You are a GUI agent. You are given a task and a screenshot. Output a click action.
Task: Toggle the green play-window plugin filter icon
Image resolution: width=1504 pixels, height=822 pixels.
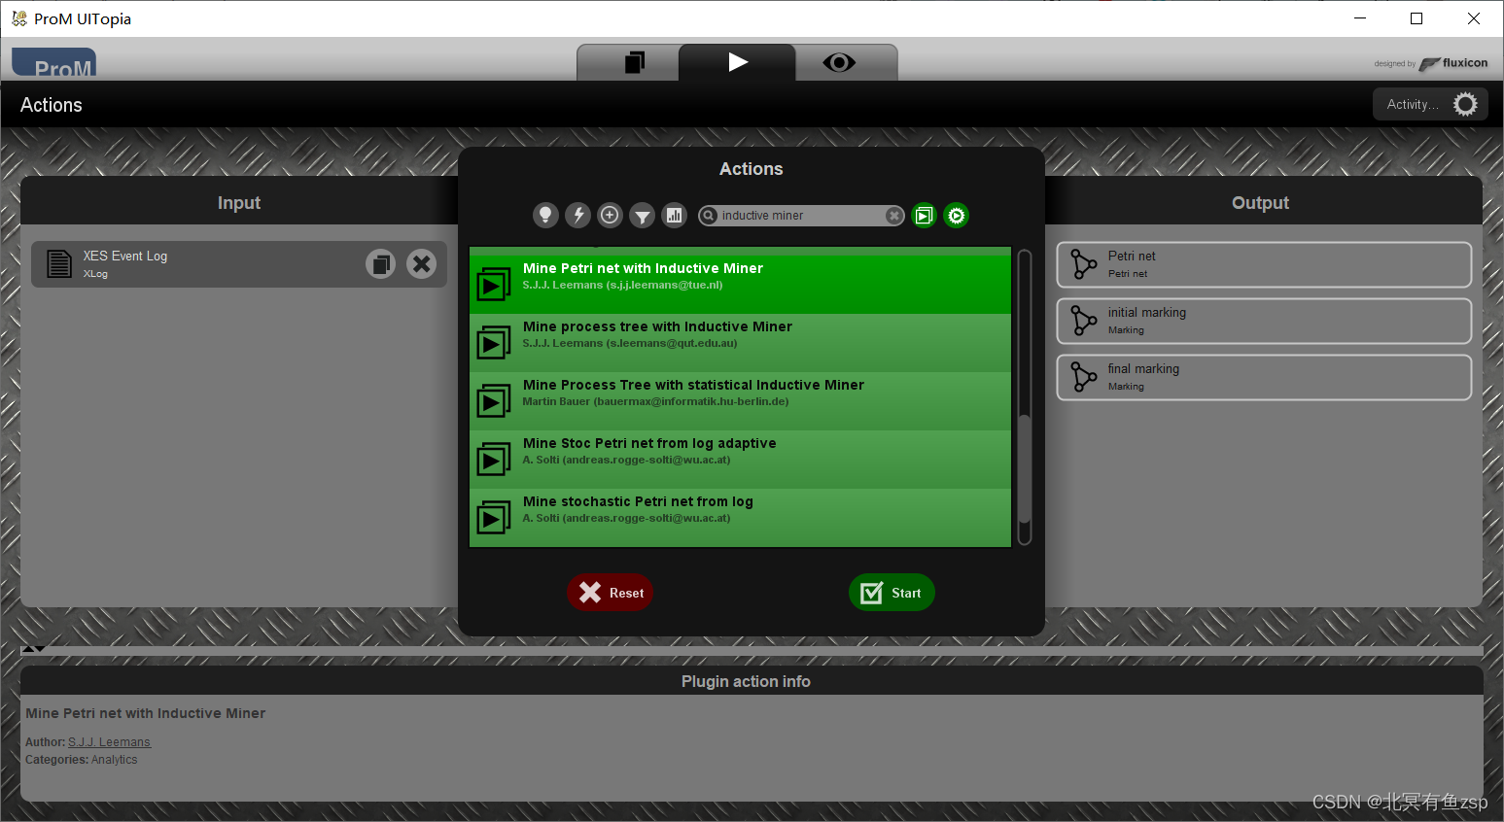924,216
